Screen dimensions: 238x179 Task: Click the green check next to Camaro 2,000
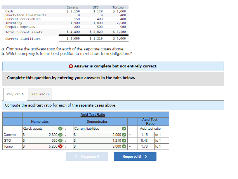point(124,134)
